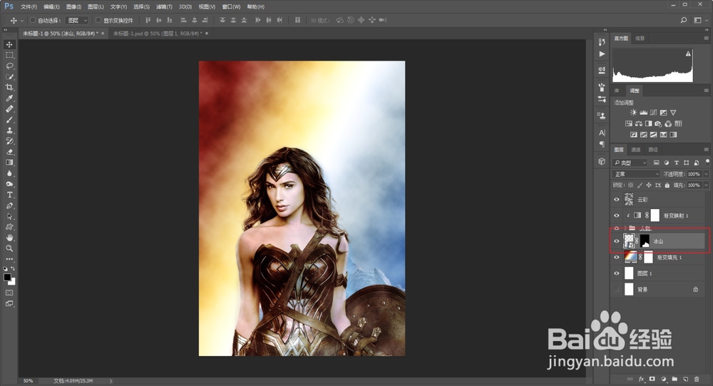
Task: Add a Curves adjustment
Action: coord(653,113)
